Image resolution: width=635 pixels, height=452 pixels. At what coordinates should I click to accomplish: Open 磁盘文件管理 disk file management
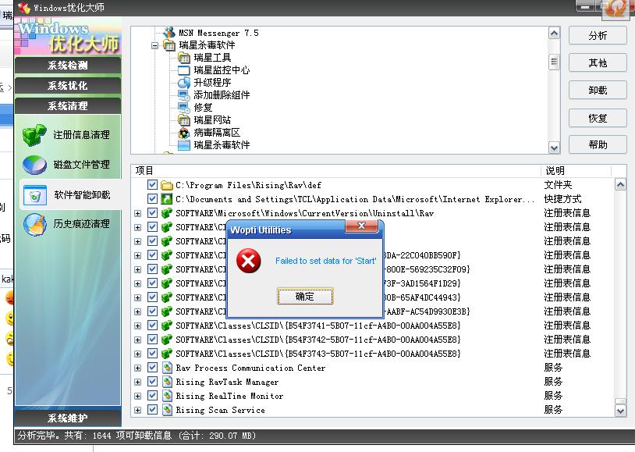66,165
